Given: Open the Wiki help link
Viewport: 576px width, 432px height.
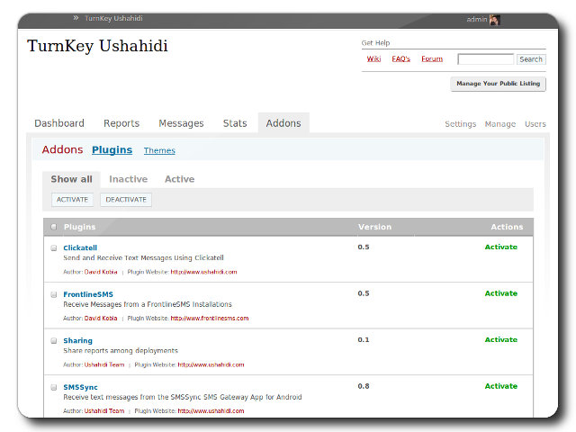Looking at the screenshot, I should tap(373, 59).
